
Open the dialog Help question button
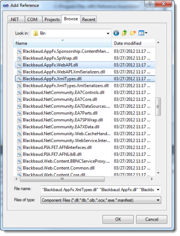click(x=150, y=3)
